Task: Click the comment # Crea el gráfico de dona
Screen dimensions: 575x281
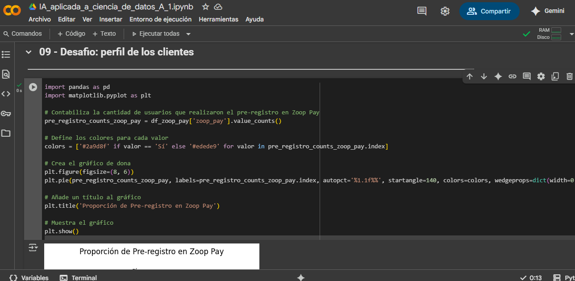Action: 87,164
